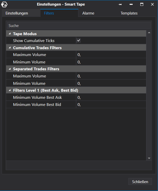Minimize the settings window

(131, 5)
